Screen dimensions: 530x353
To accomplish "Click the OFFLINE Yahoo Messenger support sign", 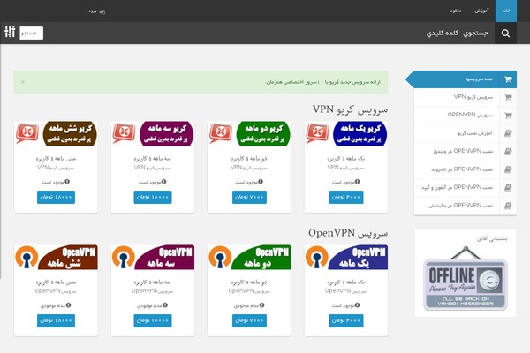I will [466, 279].
